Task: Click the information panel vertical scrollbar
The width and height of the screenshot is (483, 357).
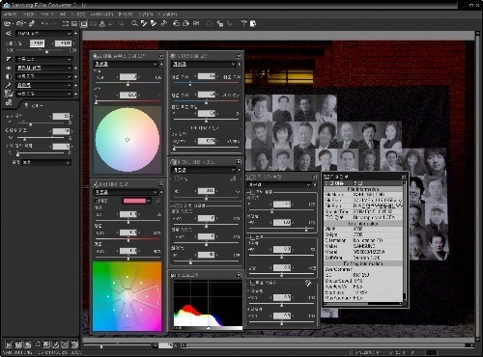Action: (x=404, y=241)
